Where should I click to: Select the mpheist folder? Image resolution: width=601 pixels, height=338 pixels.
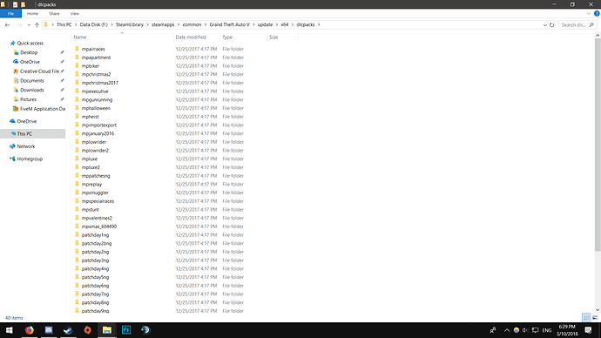pos(90,117)
